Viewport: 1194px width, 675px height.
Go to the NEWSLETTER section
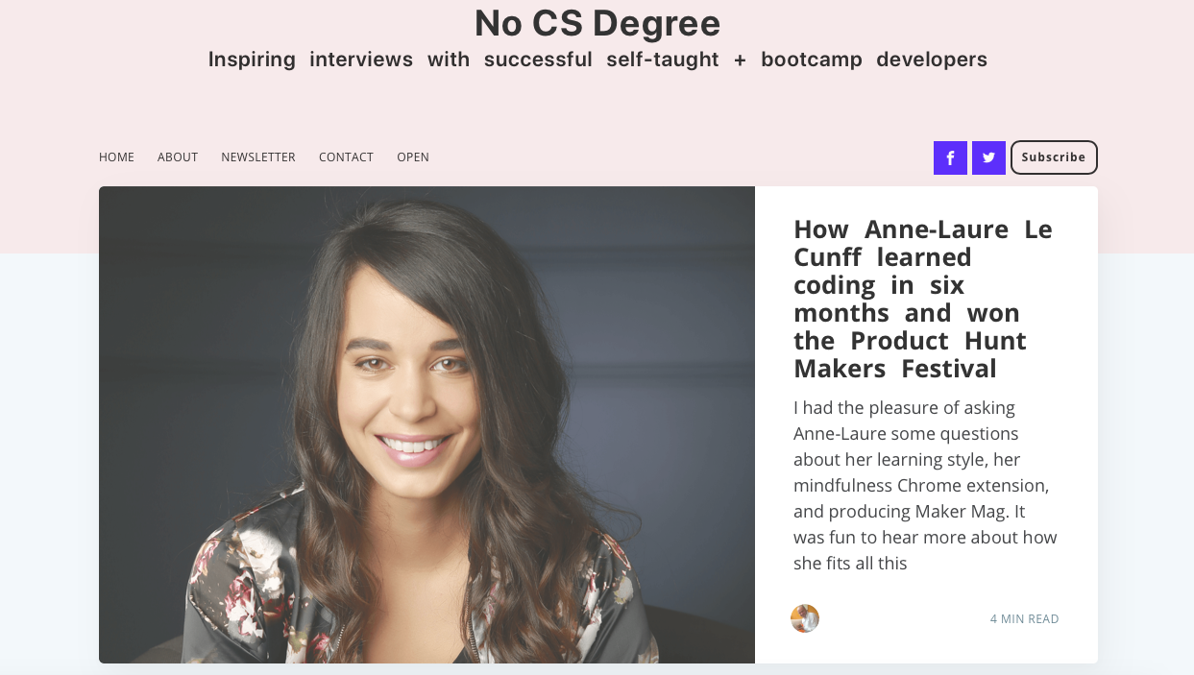[x=257, y=157]
